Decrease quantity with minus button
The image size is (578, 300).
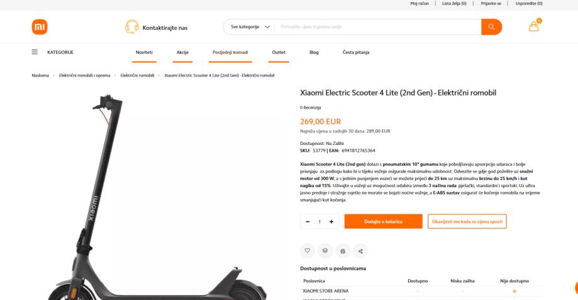[x=308, y=222]
